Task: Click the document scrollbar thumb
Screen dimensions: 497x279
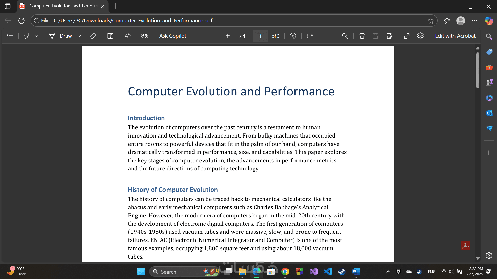Action: [x=478, y=70]
